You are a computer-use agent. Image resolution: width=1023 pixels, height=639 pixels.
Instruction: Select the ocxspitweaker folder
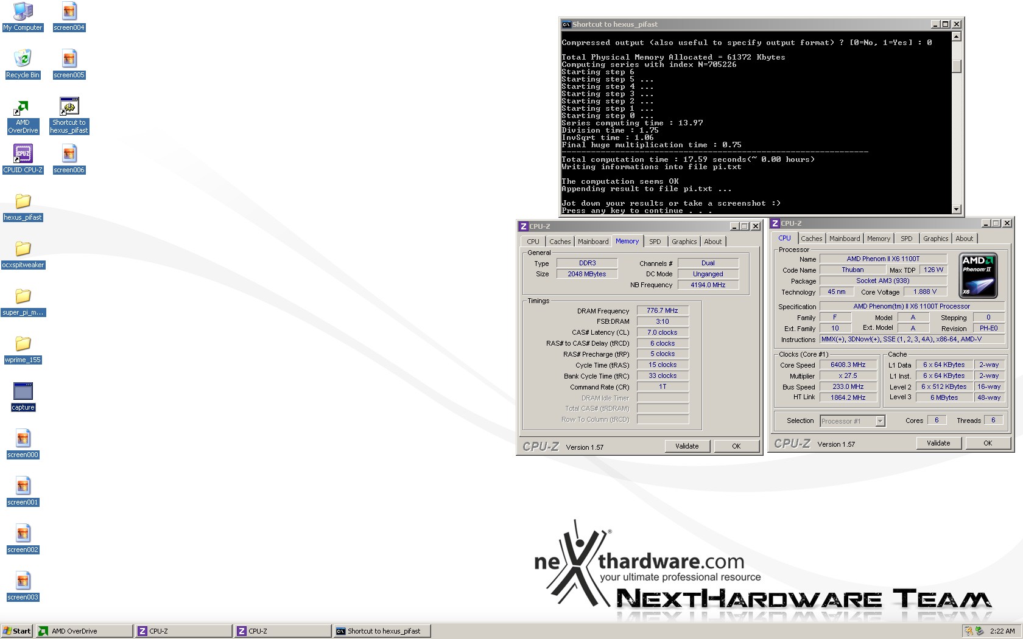tap(23, 254)
